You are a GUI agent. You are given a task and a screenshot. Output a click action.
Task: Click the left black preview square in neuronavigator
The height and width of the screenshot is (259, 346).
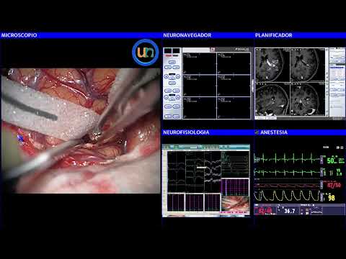[168, 51]
